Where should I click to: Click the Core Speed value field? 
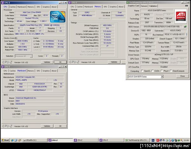(22, 41)
